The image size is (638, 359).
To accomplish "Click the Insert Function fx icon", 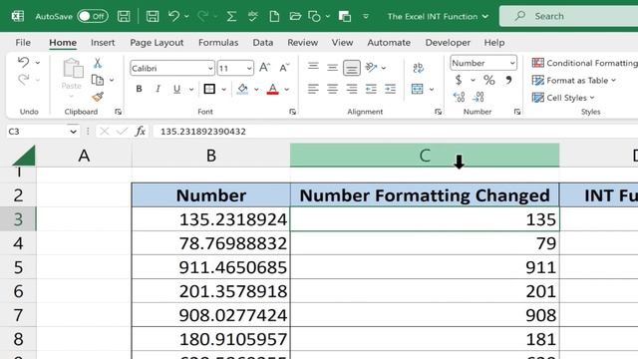I will 140,131.
